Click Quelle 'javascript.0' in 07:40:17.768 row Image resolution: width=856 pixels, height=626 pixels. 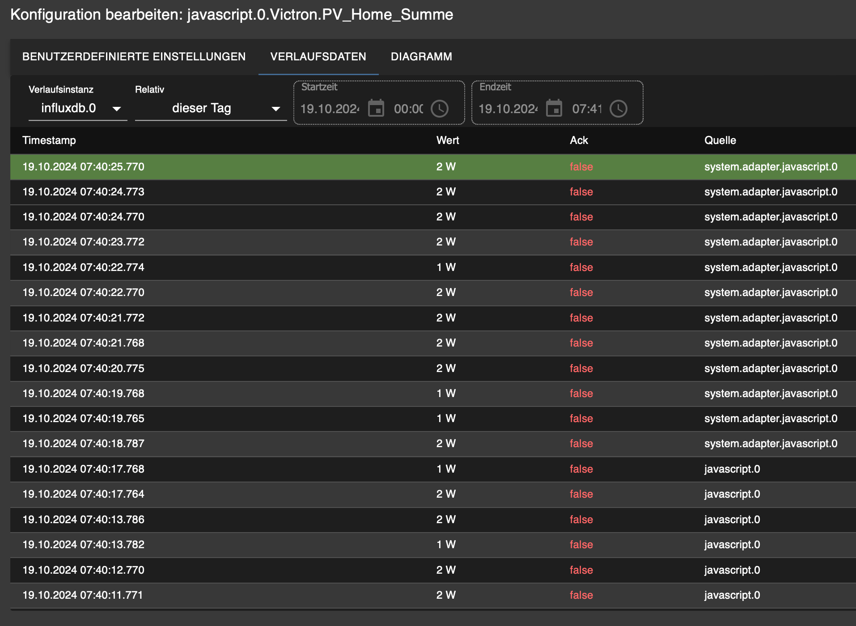(732, 469)
